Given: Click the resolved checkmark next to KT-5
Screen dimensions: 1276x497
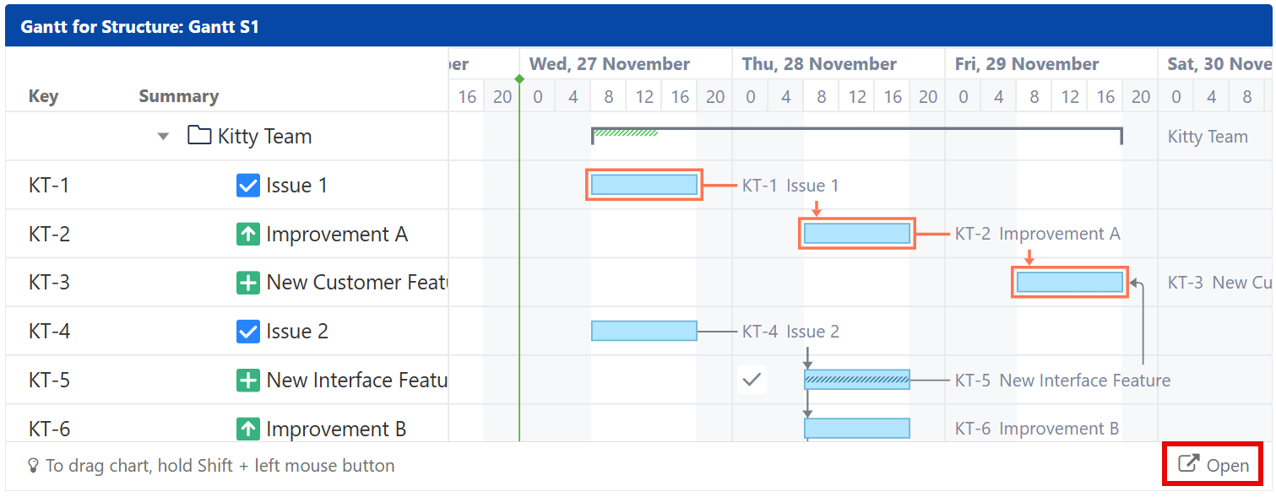Looking at the screenshot, I should (x=752, y=380).
